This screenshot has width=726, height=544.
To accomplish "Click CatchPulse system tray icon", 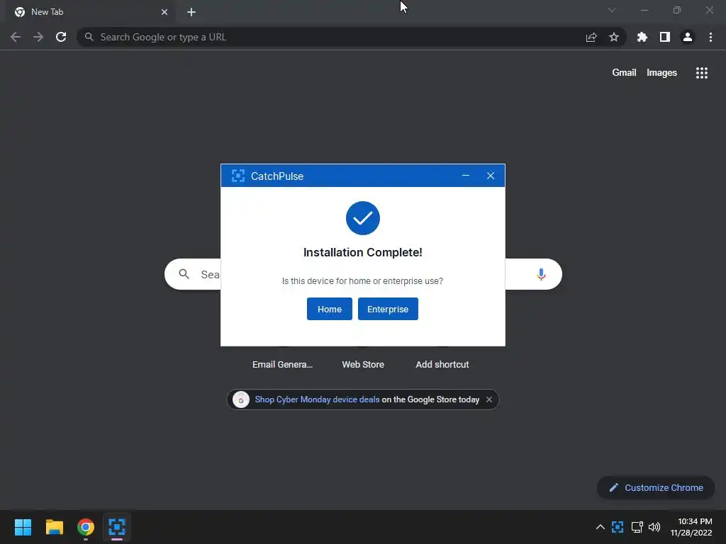I will click(618, 527).
